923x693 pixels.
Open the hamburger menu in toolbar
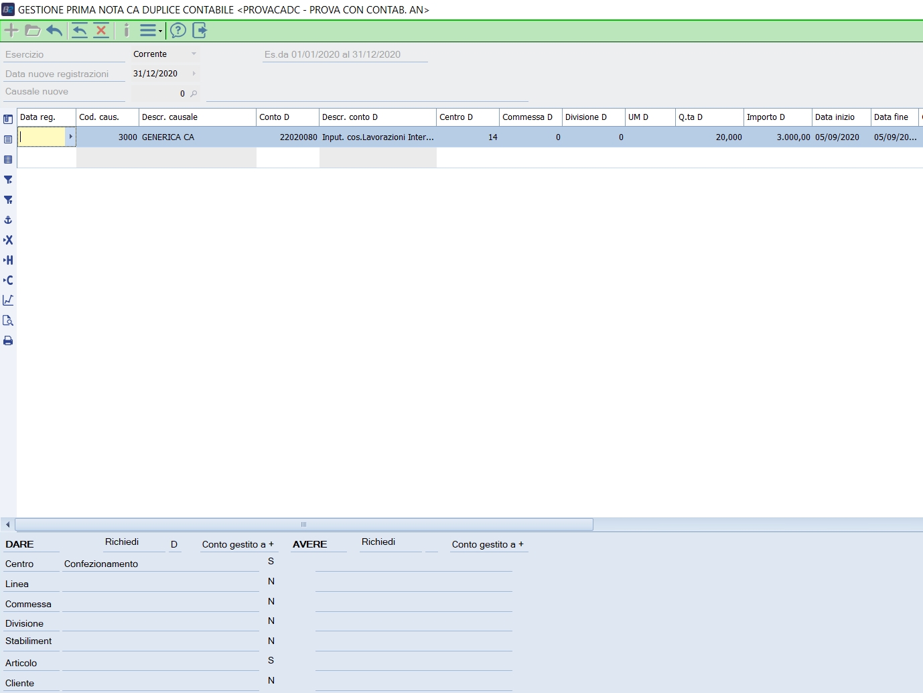click(x=150, y=30)
